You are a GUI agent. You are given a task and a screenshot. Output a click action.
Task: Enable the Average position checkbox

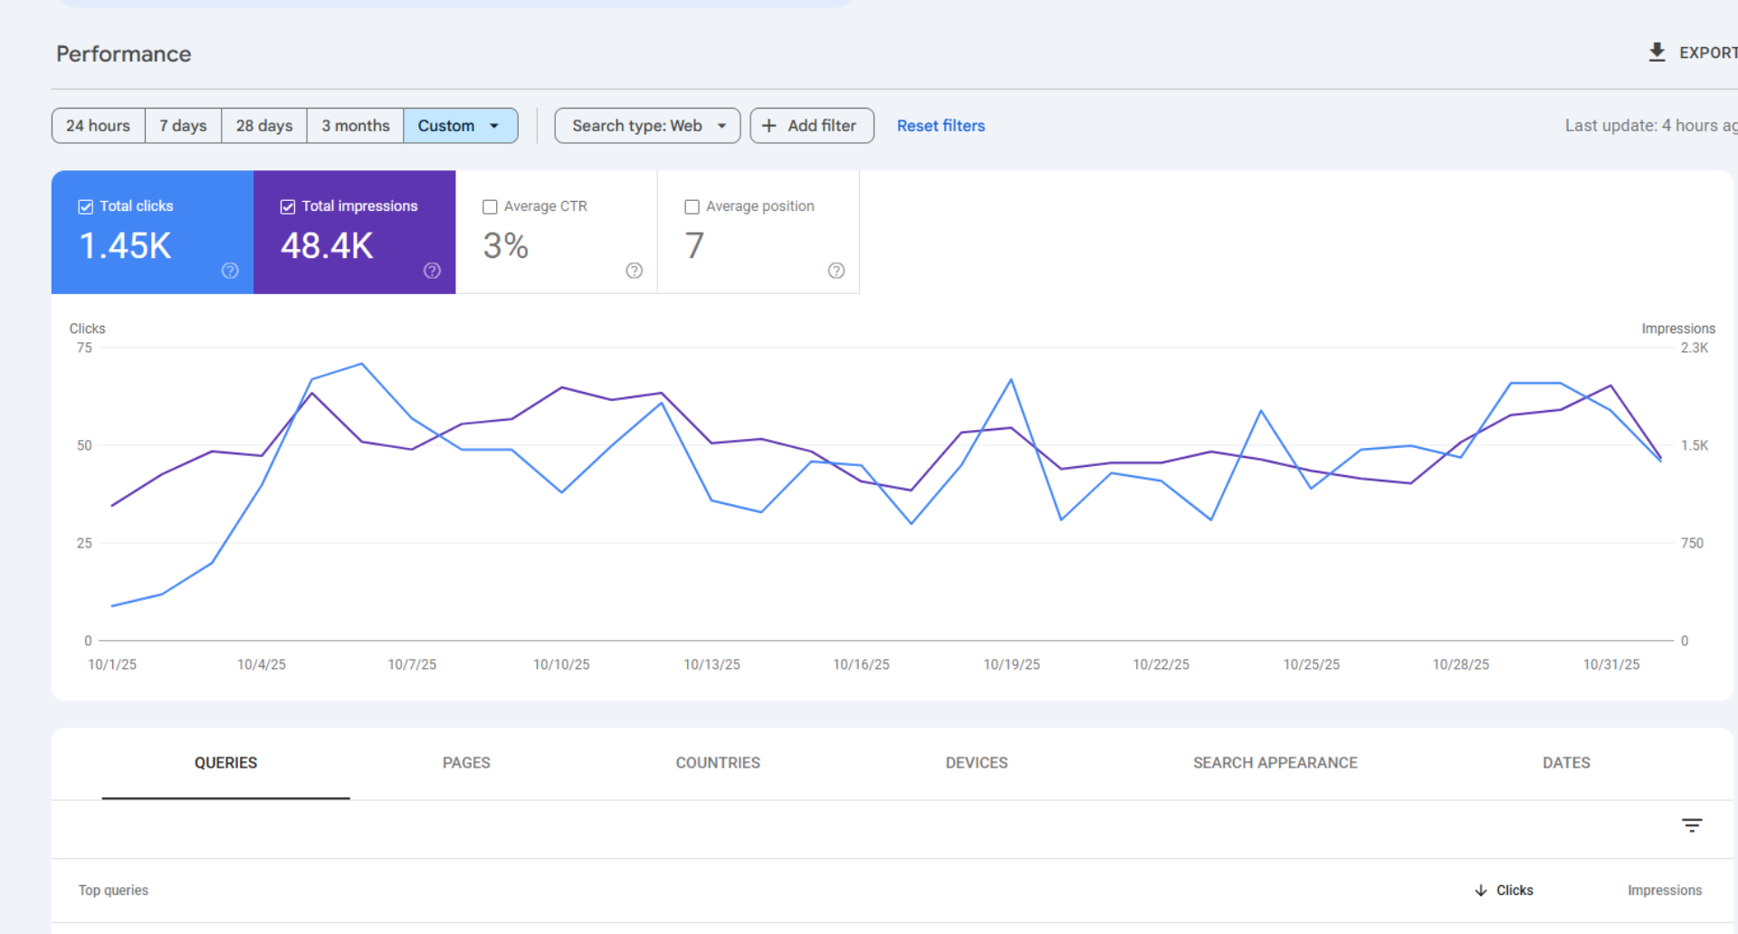tap(692, 206)
